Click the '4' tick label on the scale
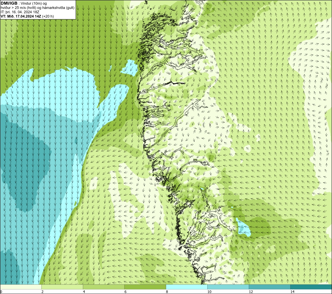Image resolution: width=332 pixels, height=294 pixels. click(x=84, y=292)
